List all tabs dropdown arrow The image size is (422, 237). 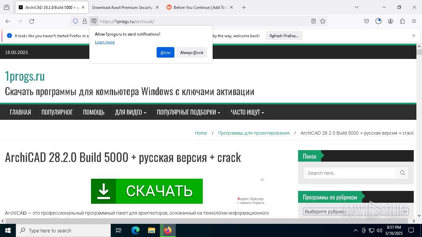point(357,7)
